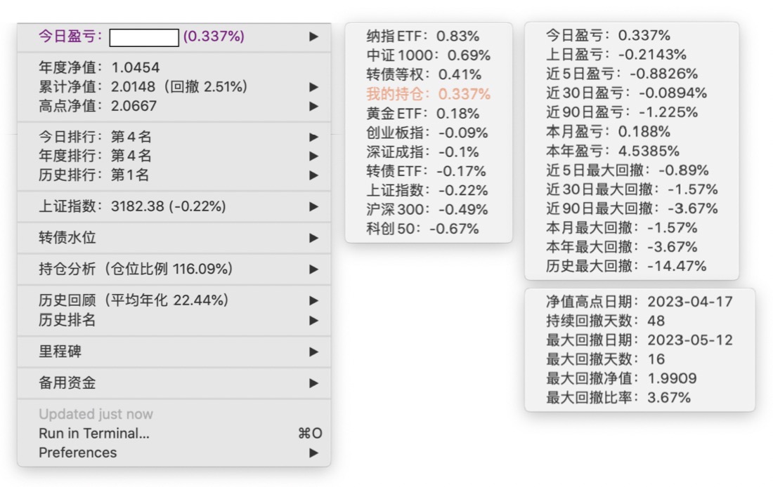Click the 历史最大回撤 -14.47% row
This screenshot has height=487, width=773.
point(626,266)
